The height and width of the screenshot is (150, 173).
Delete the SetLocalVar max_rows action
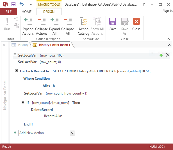167,55
